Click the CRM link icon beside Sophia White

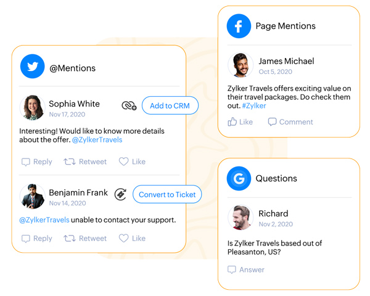pyautogui.click(x=129, y=105)
